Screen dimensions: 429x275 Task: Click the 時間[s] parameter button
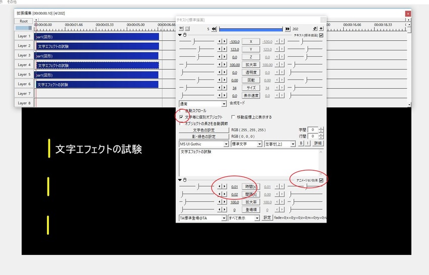(x=251, y=186)
